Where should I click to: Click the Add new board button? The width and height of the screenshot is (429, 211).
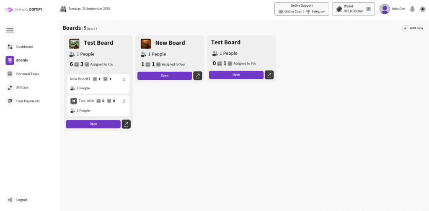pos(413,28)
